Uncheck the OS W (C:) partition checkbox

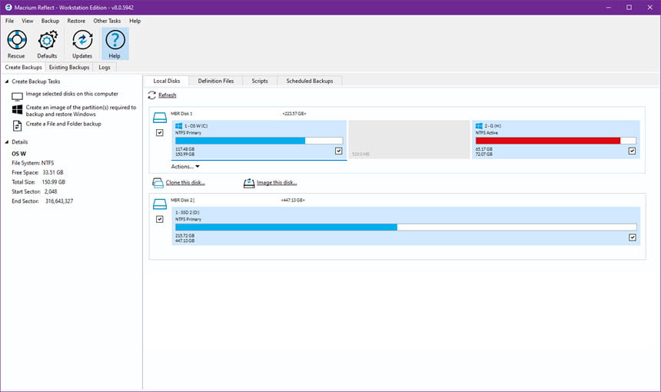tap(338, 151)
